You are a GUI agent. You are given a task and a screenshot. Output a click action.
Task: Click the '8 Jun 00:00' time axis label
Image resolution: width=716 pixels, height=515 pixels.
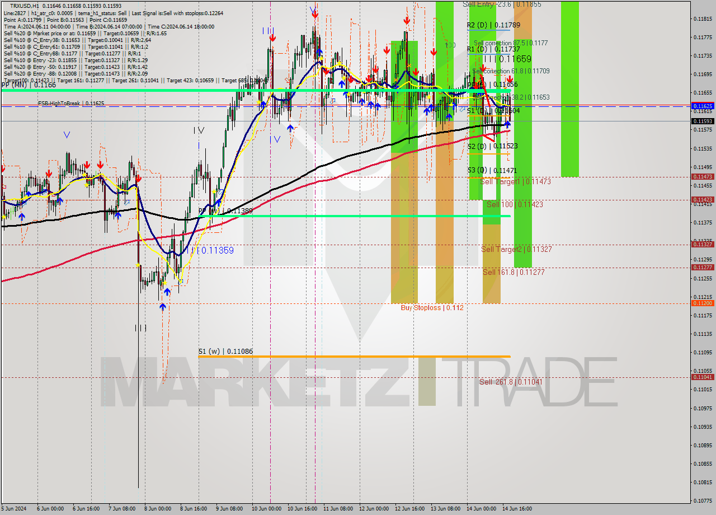158,509
